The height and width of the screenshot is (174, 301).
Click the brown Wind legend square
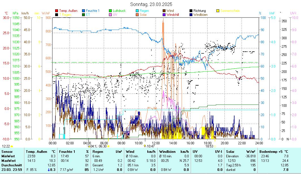(x=164, y=11)
